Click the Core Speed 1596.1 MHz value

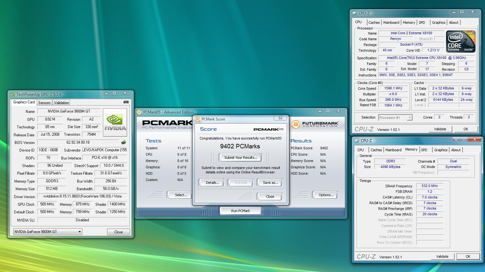click(x=393, y=88)
